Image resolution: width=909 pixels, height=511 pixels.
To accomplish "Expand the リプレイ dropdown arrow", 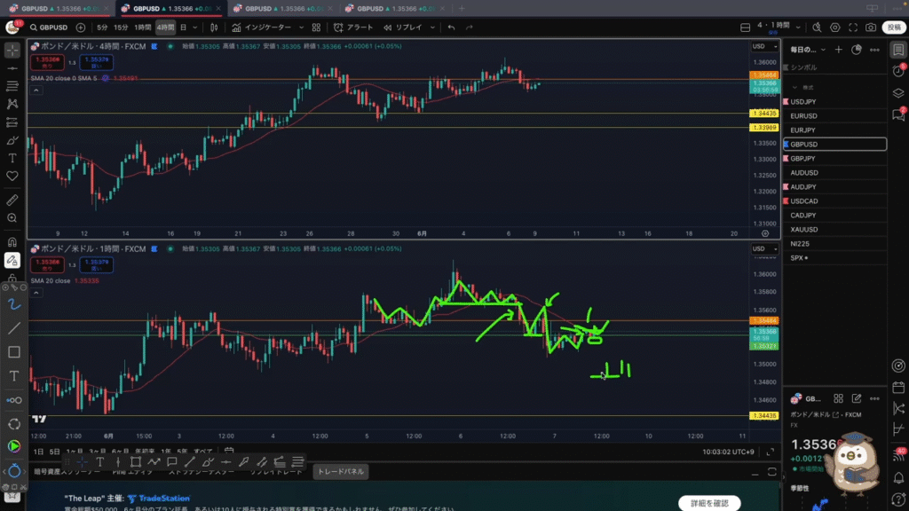I will pyautogui.click(x=432, y=28).
